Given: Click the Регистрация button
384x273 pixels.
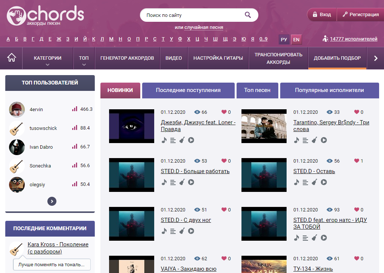Looking at the screenshot, I should pos(360,15).
